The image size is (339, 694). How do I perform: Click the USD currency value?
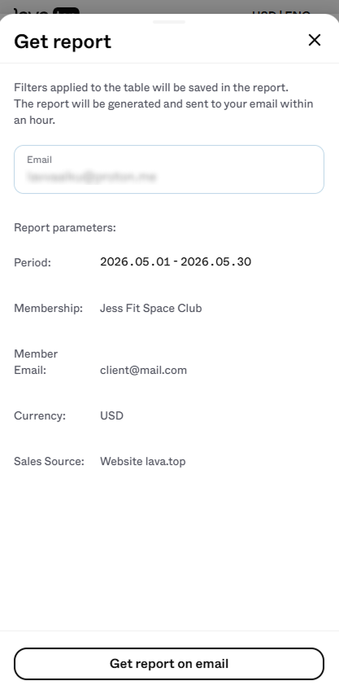click(x=111, y=416)
